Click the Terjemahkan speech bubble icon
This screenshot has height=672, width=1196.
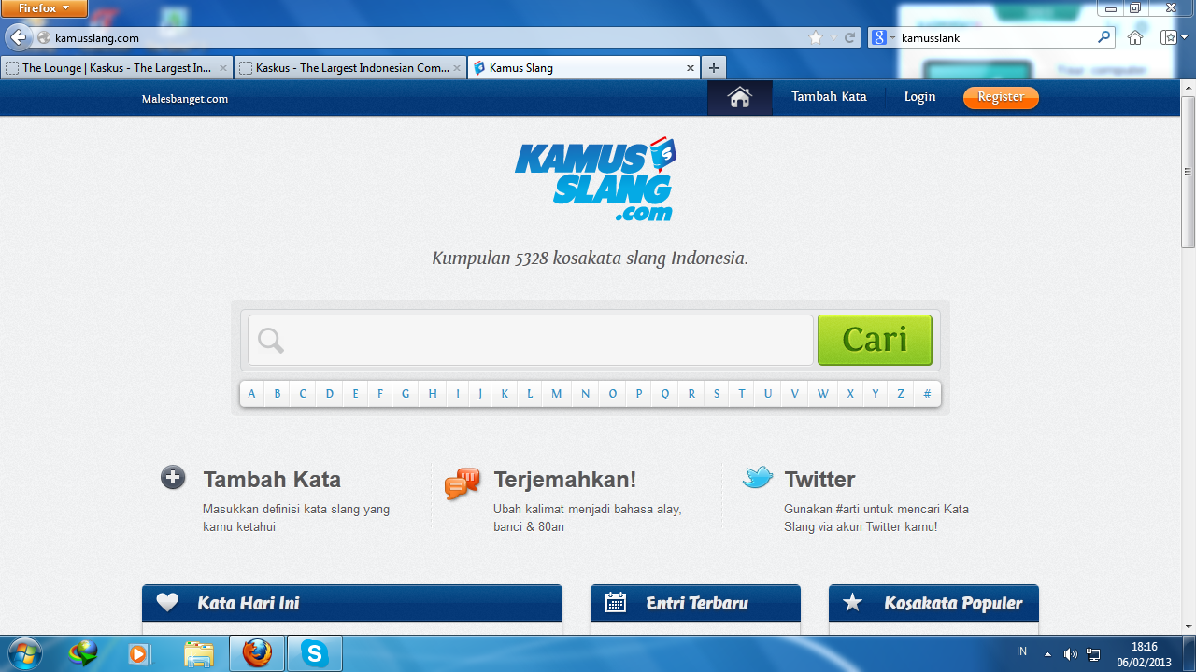pyautogui.click(x=463, y=483)
